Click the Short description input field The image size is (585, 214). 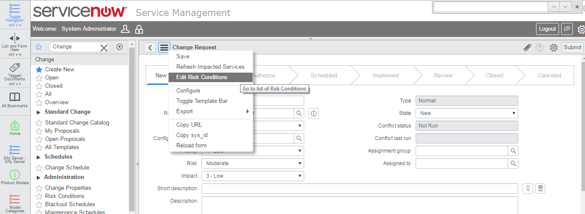(360, 188)
